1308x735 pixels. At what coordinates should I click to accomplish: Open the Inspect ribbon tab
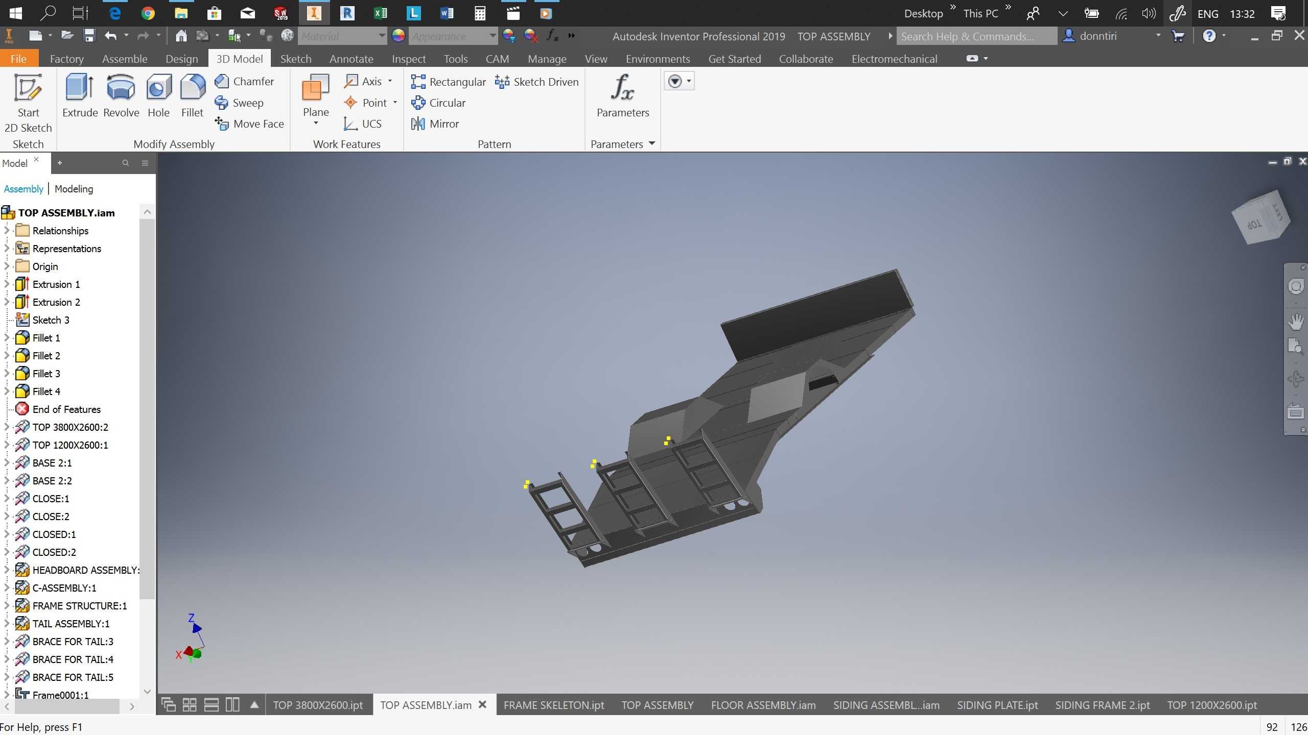point(409,59)
